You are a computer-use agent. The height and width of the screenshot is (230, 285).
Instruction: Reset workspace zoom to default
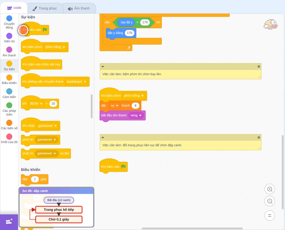[x=270, y=216]
